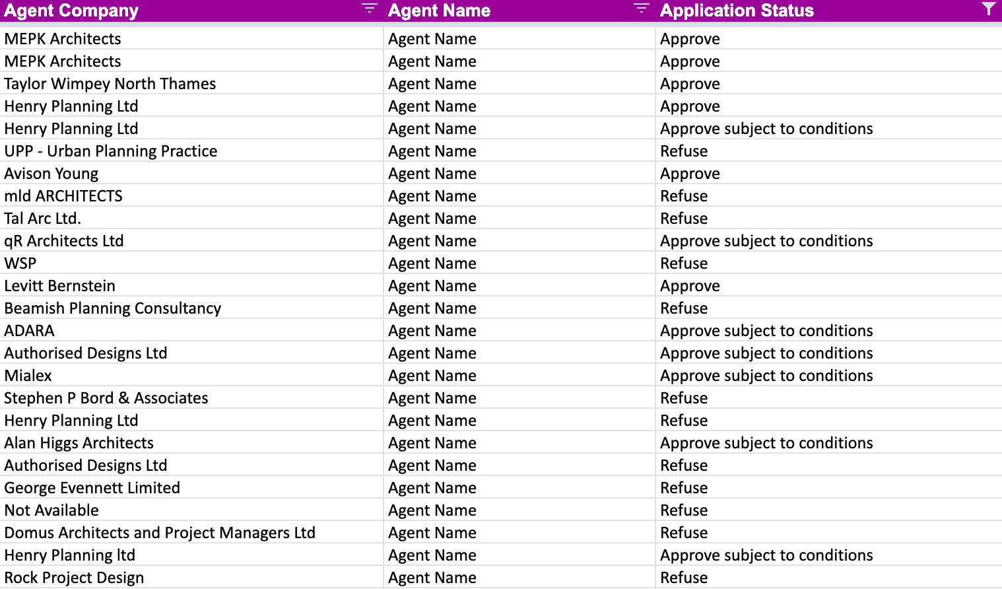Open the Agent Name column filter icon

(x=641, y=9)
